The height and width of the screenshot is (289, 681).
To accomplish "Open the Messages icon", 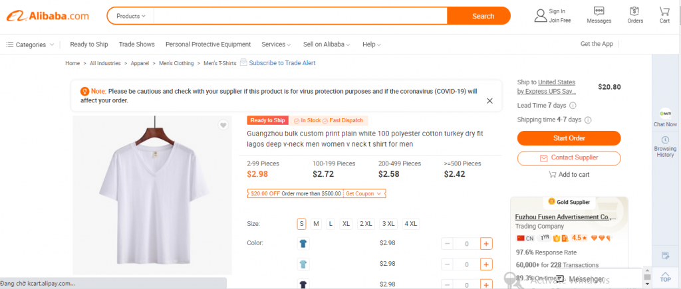I will [599, 12].
